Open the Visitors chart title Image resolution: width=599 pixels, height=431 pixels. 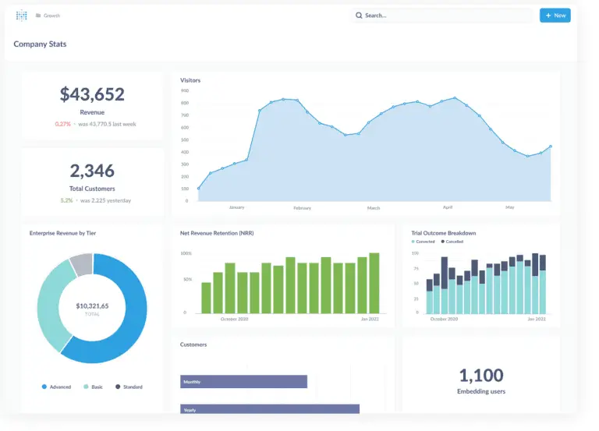(x=190, y=80)
